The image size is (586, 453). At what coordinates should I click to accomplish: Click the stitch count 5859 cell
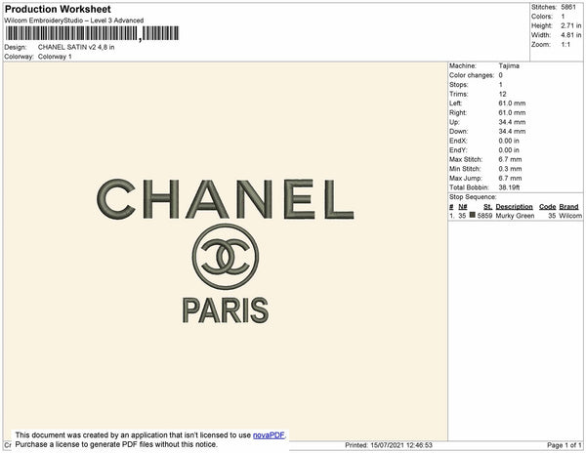click(484, 216)
